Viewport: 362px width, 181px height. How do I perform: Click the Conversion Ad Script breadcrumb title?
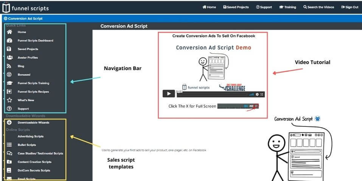point(25,19)
